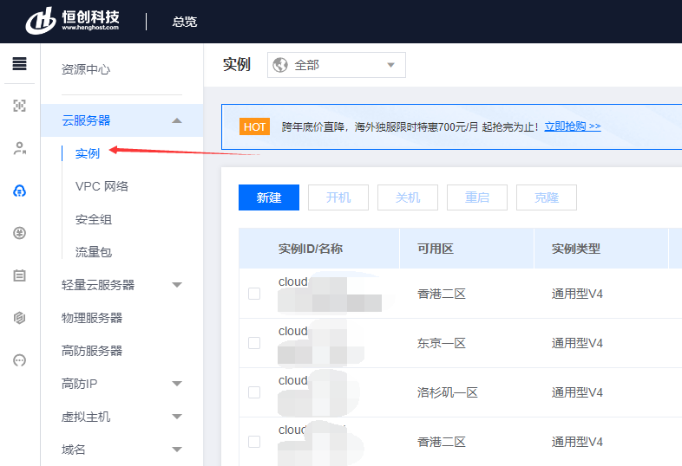Expand the 轻量云服务器 menu arrow
The image size is (682, 466).
(x=177, y=285)
